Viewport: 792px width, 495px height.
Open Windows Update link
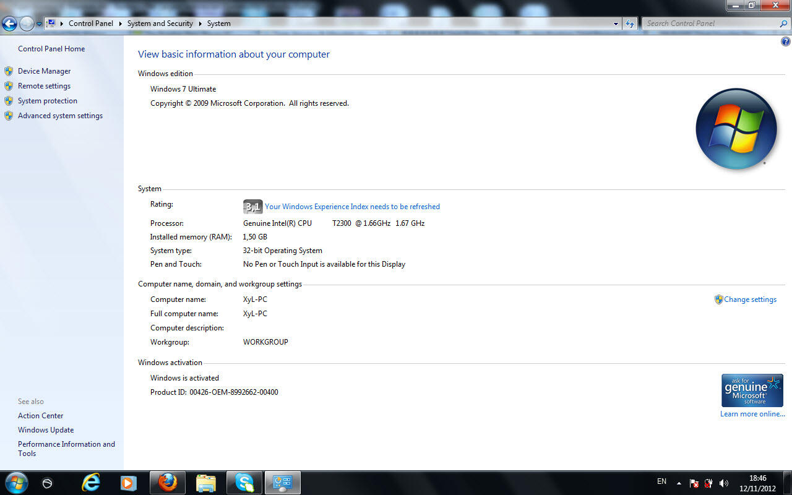[x=46, y=430]
